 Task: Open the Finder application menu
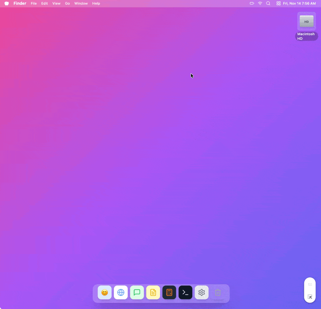pyautogui.click(x=20, y=3)
